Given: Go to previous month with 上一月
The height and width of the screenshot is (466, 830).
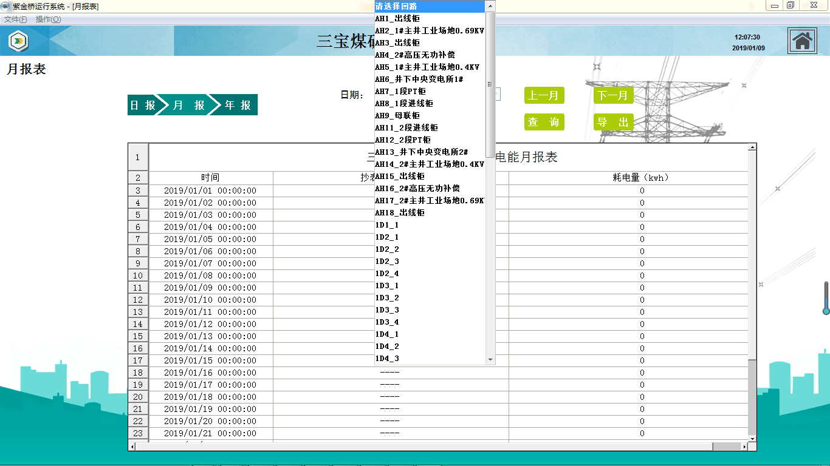Looking at the screenshot, I should tap(544, 95).
